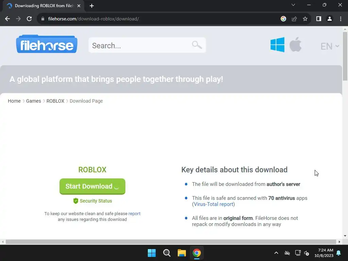This screenshot has width=348, height=261.
Task: Open the Chrome profile icon
Action: point(330,19)
